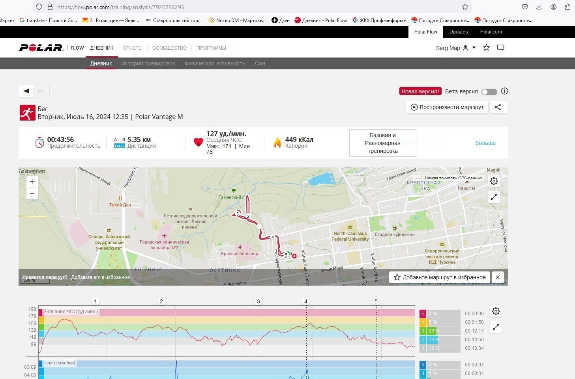Toggle the Бета-версия switch

489,92
